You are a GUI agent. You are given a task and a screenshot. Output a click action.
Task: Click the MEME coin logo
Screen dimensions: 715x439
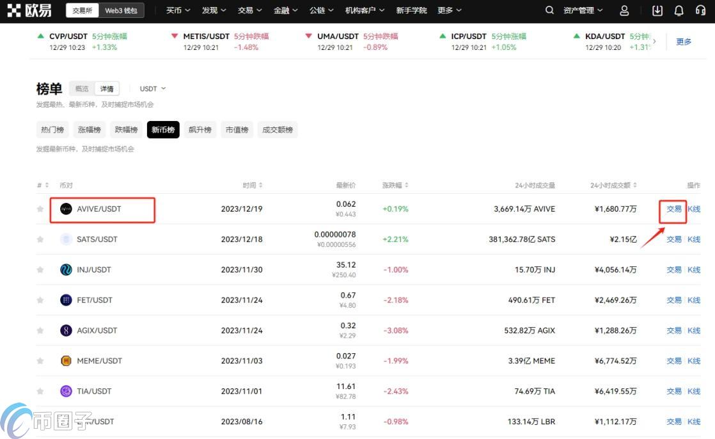click(66, 360)
